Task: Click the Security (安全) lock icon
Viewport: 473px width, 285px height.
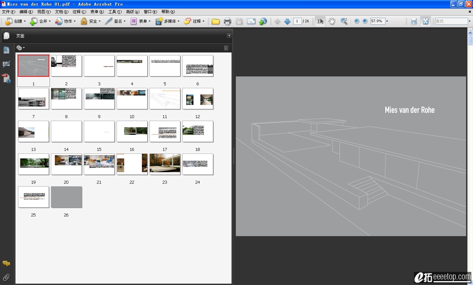Action: (84, 21)
